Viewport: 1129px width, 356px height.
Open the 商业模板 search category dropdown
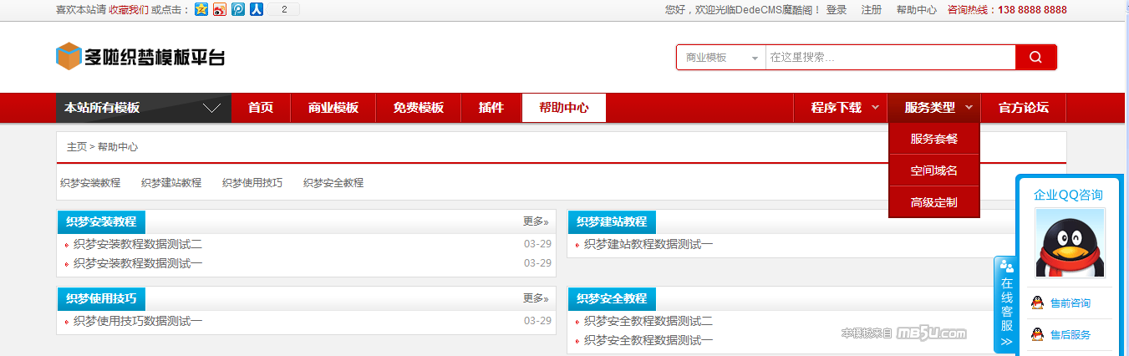[x=720, y=58]
